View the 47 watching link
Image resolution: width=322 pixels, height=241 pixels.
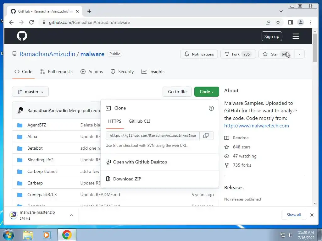[245, 156]
